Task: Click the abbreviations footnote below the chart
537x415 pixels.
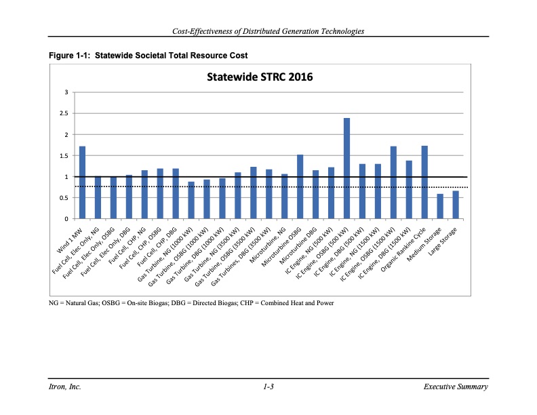Action: coord(191,303)
